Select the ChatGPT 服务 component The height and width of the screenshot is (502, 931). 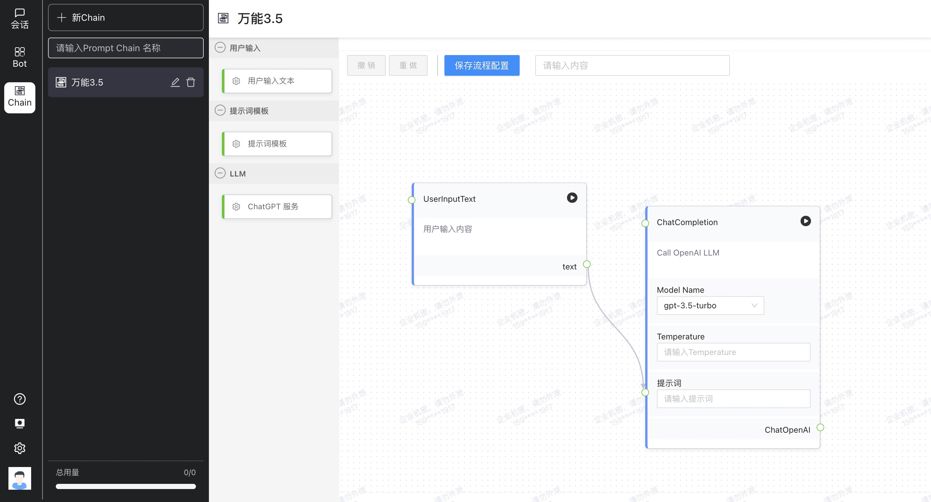point(277,207)
